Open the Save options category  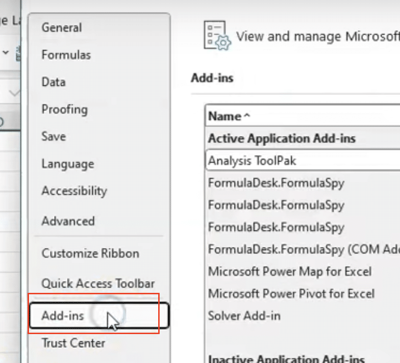click(54, 136)
